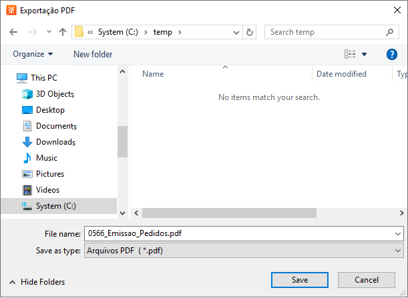
Task: Expand the File name dropdown arrow
Action: tap(398, 234)
